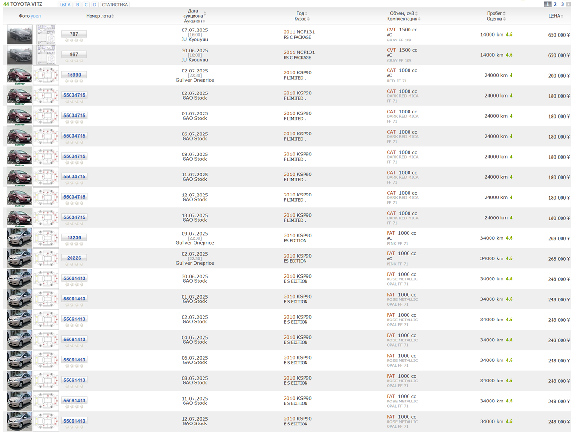Rate lot 15990 with stars

coord(74,82)
